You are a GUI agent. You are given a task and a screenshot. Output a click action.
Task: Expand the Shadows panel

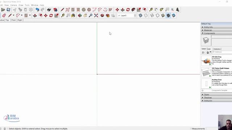click(x=216, y=98)
